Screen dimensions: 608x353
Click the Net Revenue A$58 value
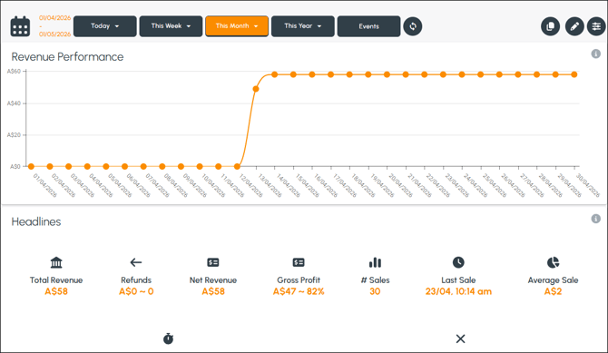[213, 291]
